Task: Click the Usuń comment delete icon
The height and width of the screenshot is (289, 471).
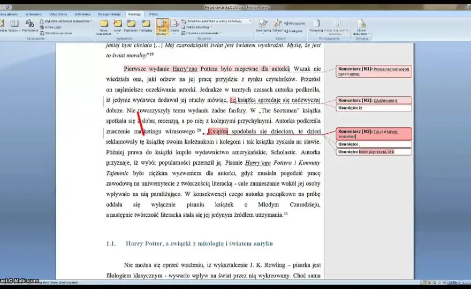Action: pos(117,24)
